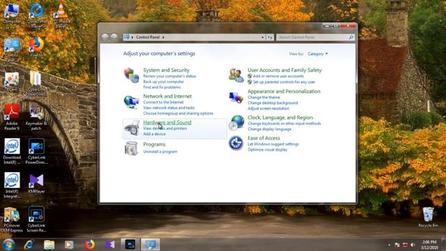This screenshot has height=251, width=446.
Task: Open the Appearance and Personalization monitor icon
Action: click(x=236, y=98)
